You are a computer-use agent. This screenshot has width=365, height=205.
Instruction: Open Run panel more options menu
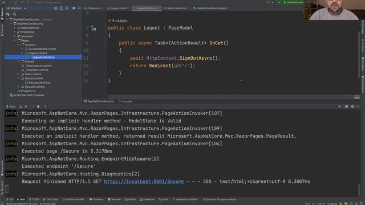pos(45,106)
